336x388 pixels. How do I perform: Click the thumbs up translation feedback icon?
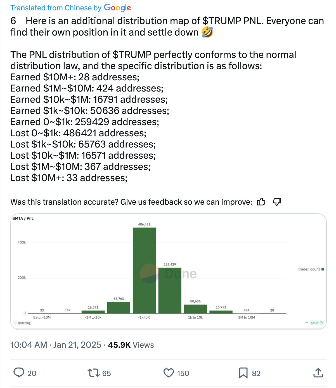261,202
